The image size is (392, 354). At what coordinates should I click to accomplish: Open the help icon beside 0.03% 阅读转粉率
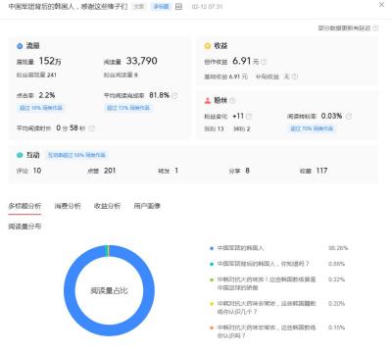click(x=349, y=116)
